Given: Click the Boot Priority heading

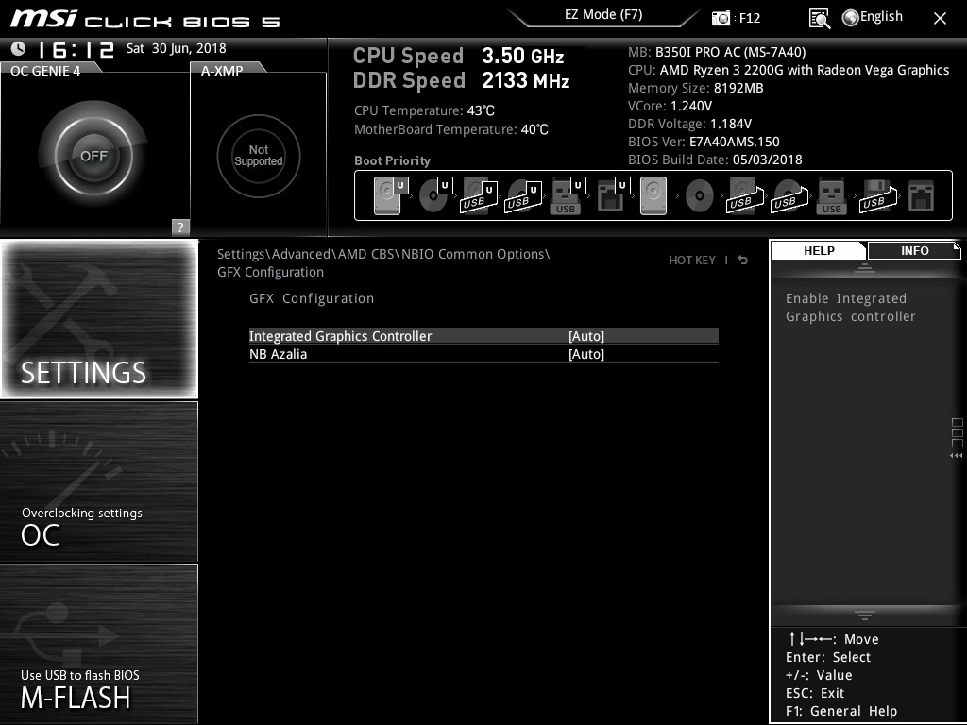Looking at the screenshot, I should coord(392,160).
